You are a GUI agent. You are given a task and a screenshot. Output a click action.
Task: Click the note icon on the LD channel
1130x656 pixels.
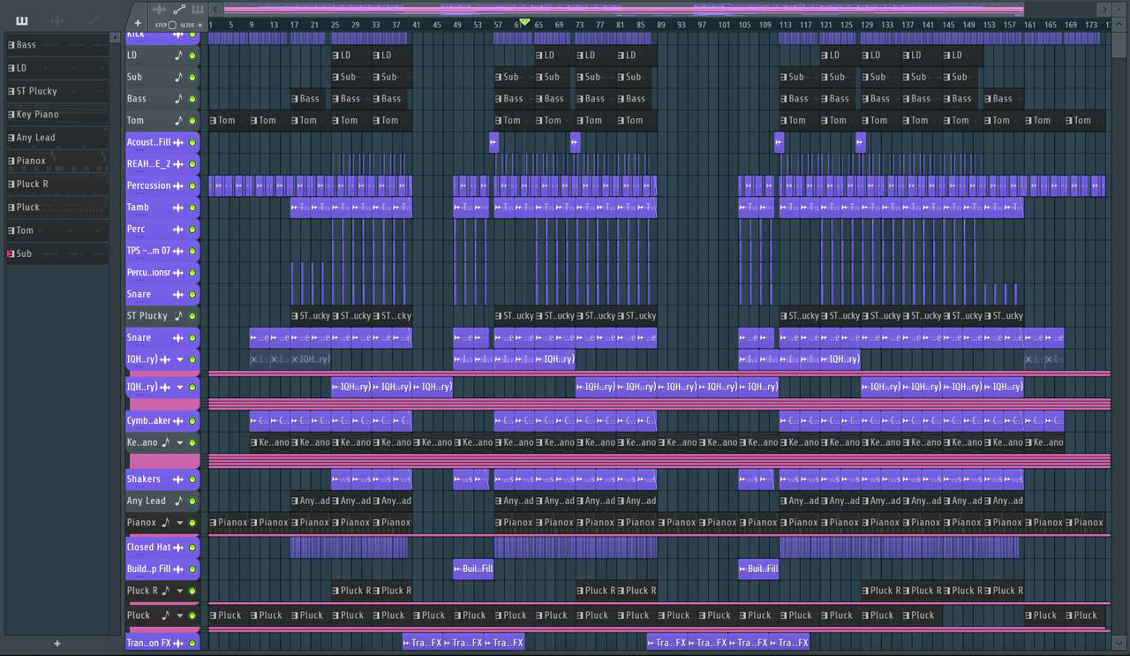coord(179,55)
